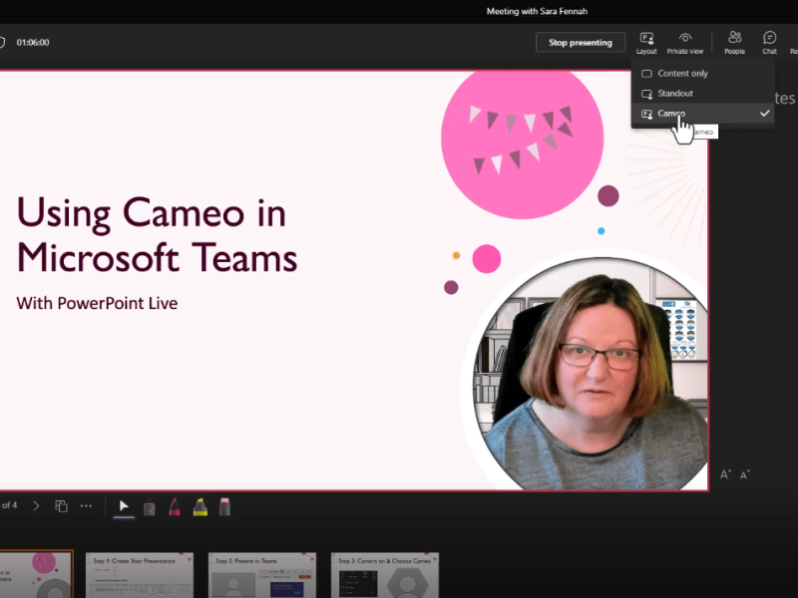This screenshot has height=598, width=798.
Task: Select the yellow highlighter tool
Action: pos(199,506)
